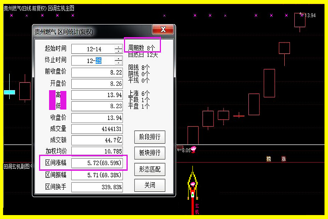Click the 终止时间 date field
Viewport: 328px width, 219px height.
click(93, 60)
